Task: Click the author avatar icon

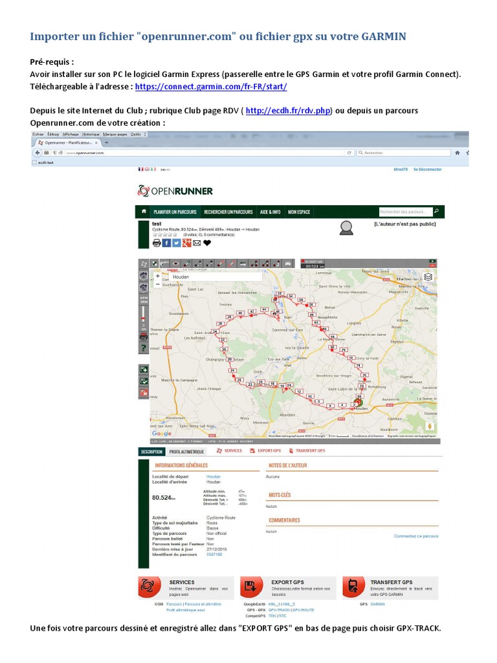Action: click(x=346, y=228)
